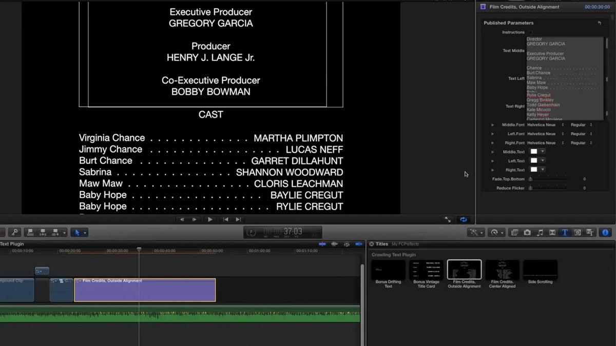616x346 pixels.
Task: Click the Right.Text white color swatch
Action: pyautogui.click(x=534, y=170)
